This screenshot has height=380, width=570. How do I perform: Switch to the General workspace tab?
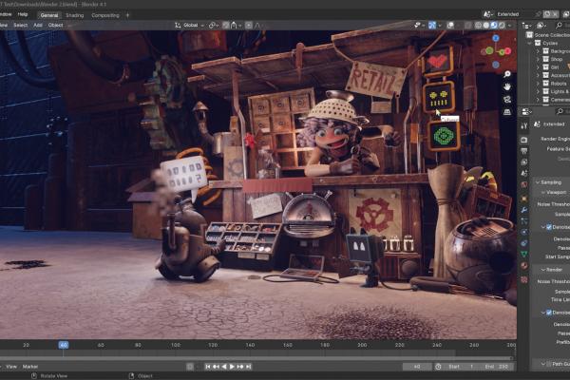(x=49, y=15)
